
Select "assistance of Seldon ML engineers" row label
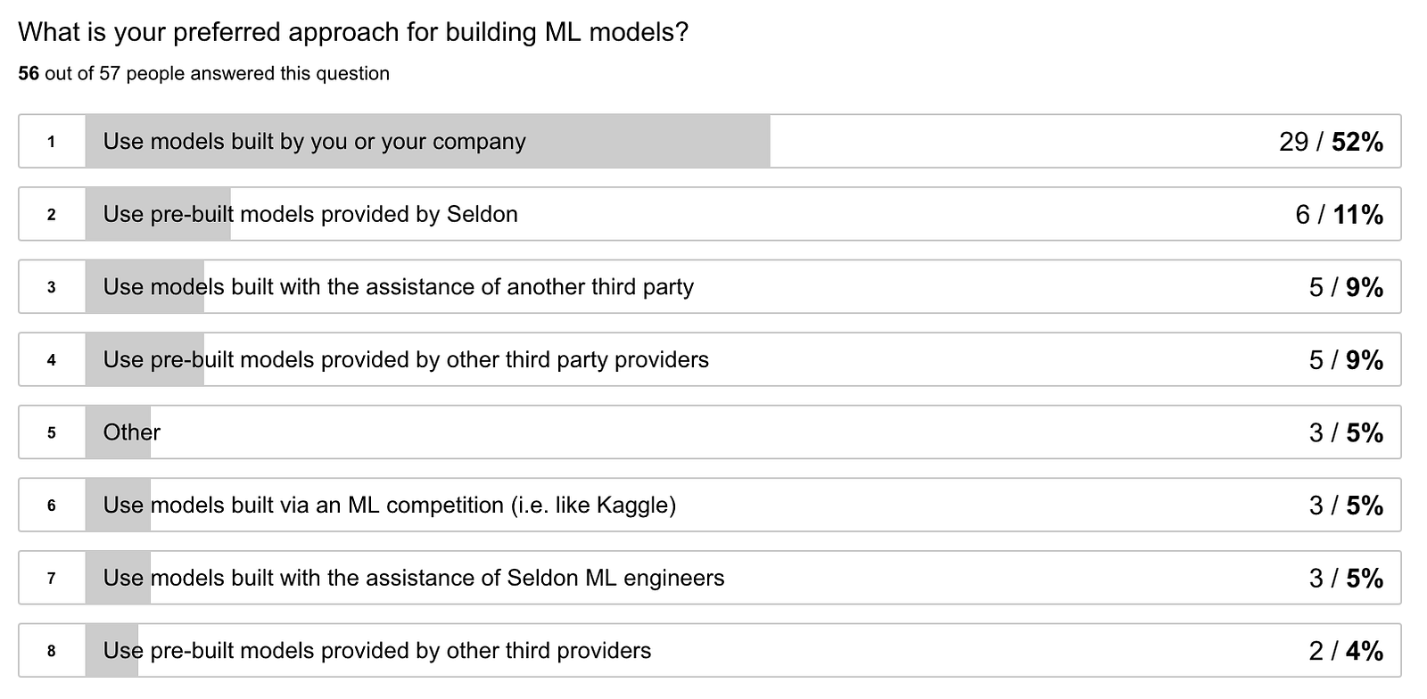pos(414,579)
